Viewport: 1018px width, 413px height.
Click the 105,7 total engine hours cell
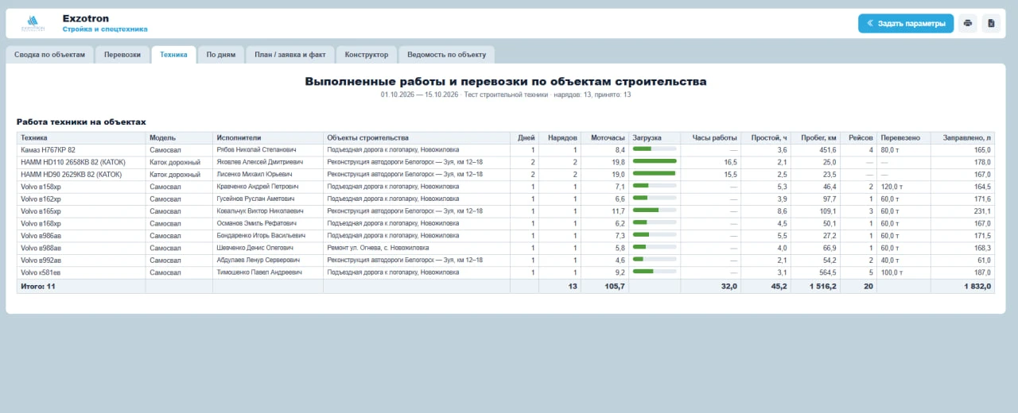pos(604,286)
